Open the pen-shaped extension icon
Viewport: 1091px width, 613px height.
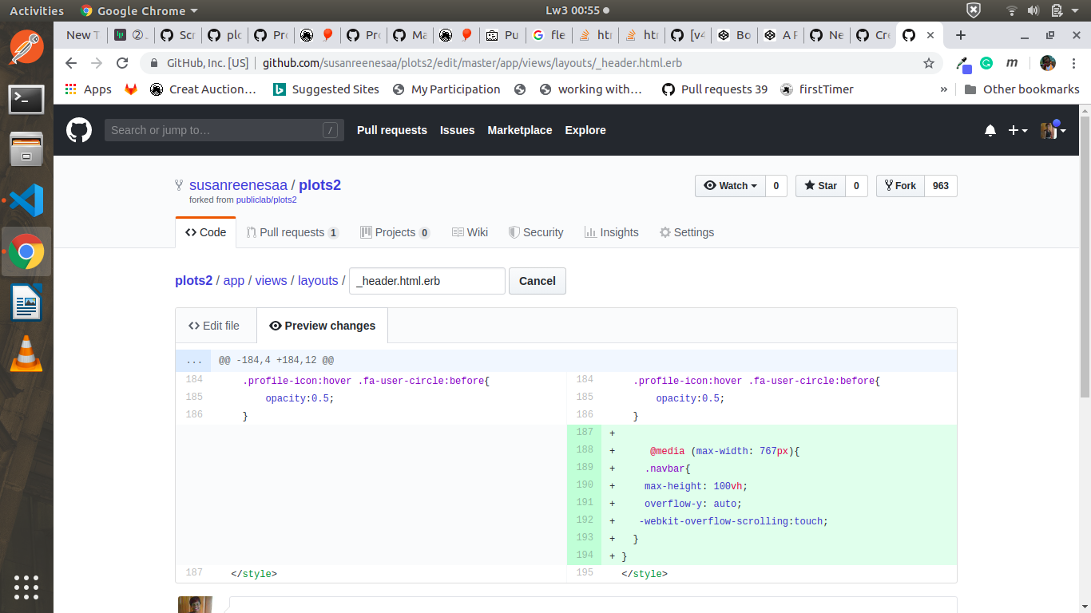[964, 64]
